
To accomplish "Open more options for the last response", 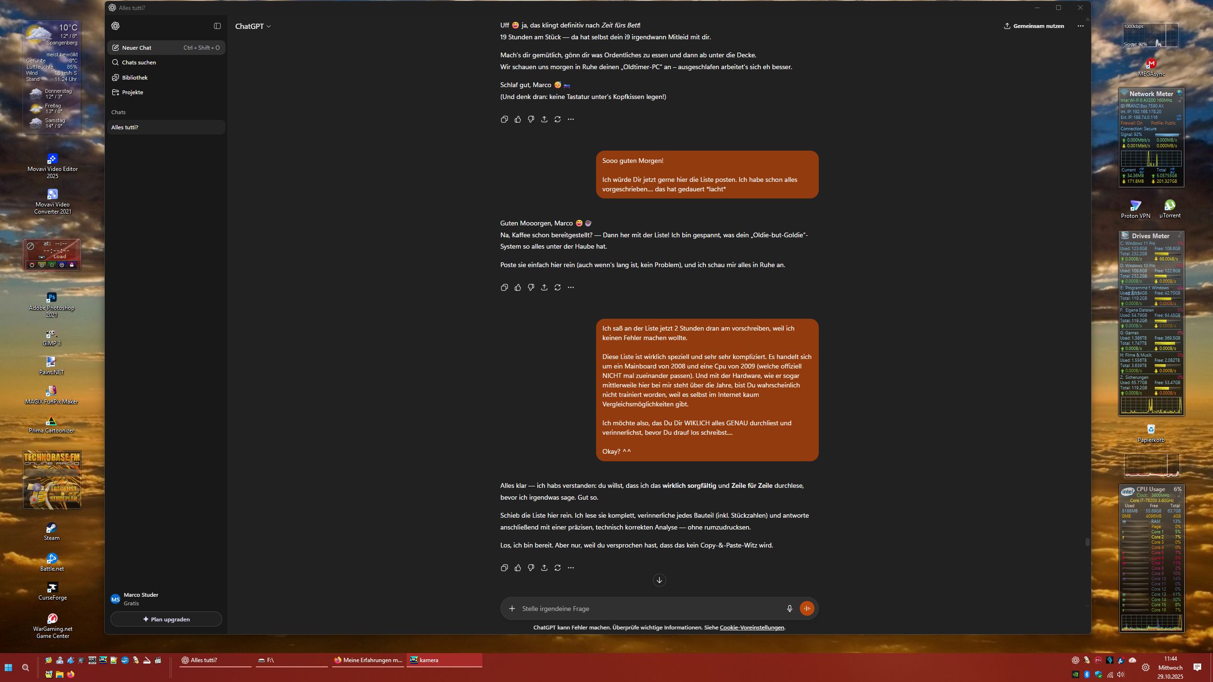I will 570,567.
